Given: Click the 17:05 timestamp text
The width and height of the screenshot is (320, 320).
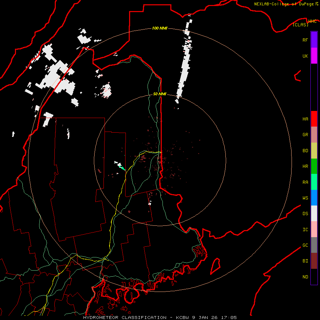Looking at the screenshot, I should click(229, 318).
